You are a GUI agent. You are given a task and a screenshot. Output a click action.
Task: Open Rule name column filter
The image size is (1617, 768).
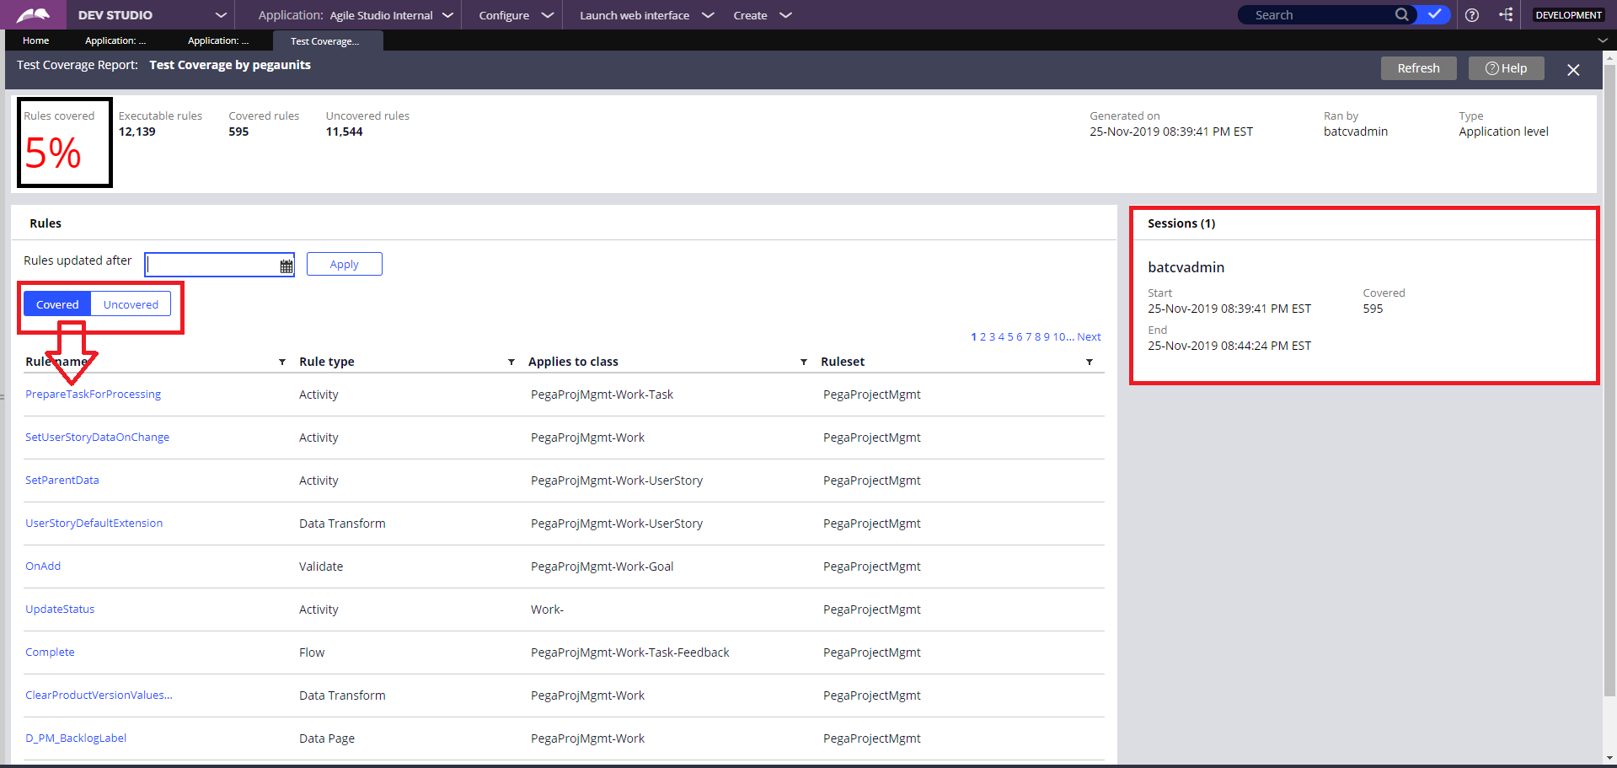pos(282,363)
